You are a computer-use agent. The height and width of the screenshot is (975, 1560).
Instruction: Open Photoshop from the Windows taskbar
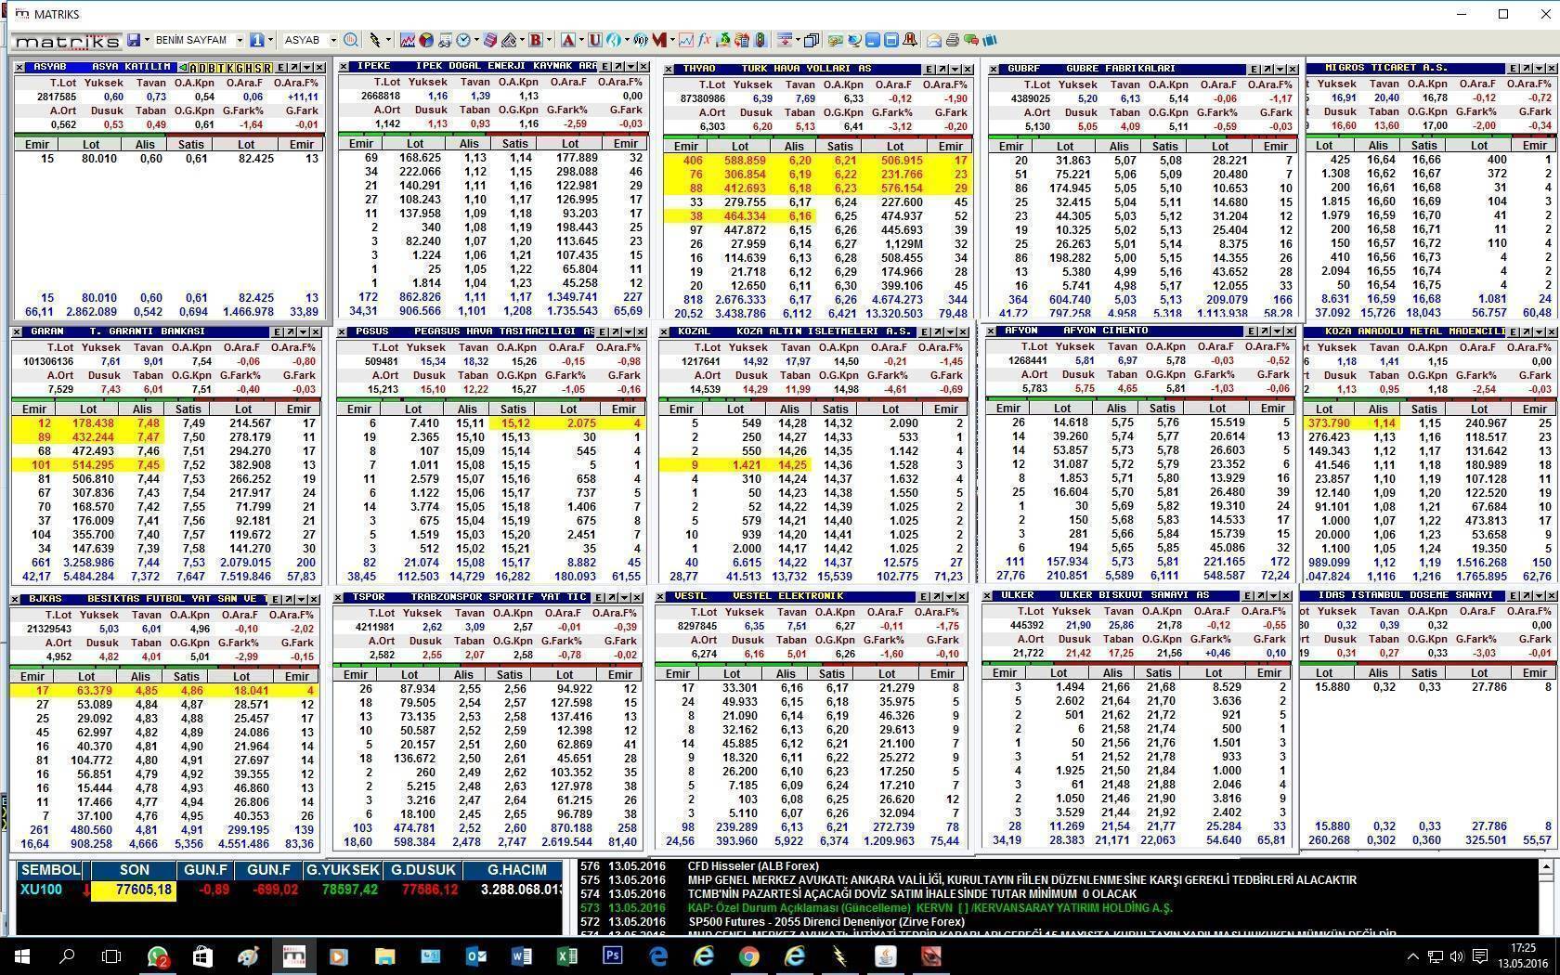(612, 955)
